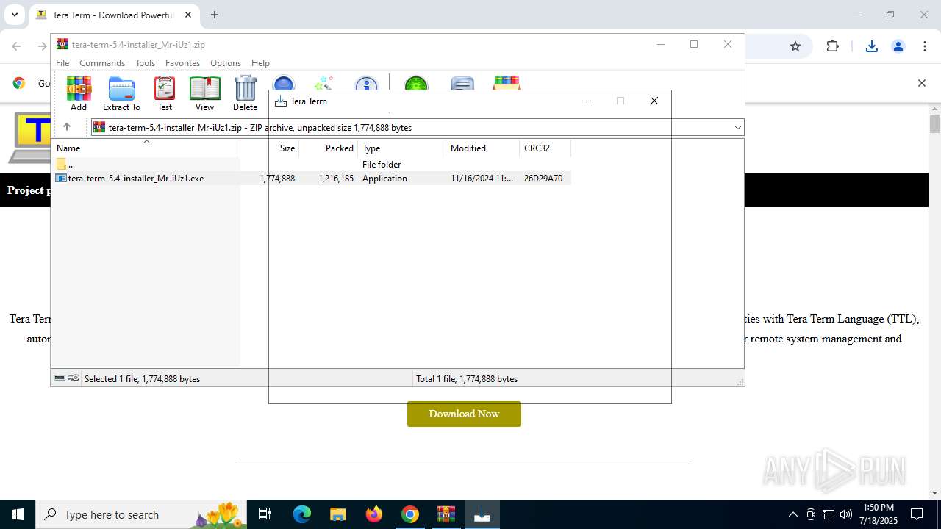Click packed size value 1,216,185
The width and height of the screenshot is (941, 529).
336,179
